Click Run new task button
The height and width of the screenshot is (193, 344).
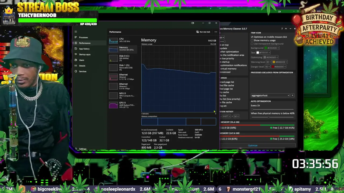[x=203, y=32]
